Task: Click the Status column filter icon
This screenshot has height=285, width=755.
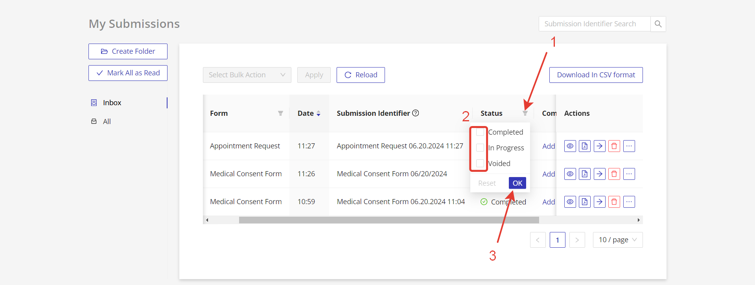Action: click(525, 113)
